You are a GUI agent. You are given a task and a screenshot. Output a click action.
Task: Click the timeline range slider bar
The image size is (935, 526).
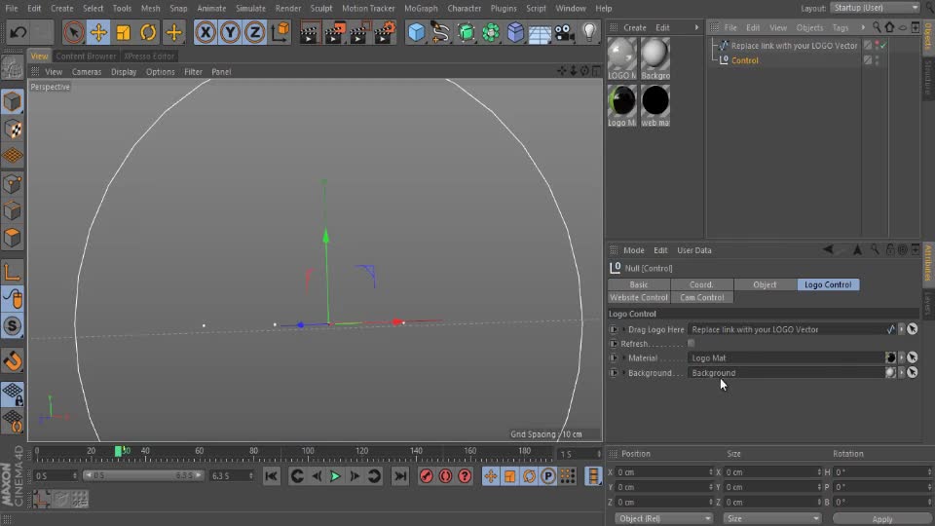[143, 475]
